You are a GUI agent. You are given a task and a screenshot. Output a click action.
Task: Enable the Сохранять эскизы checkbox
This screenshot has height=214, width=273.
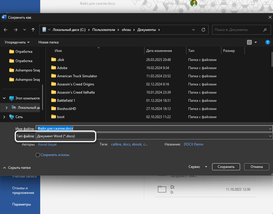[x=38, y=155]
